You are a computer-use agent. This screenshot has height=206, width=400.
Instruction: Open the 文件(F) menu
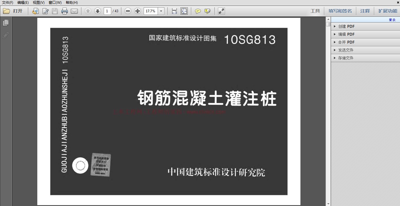[x=8, y=3]
